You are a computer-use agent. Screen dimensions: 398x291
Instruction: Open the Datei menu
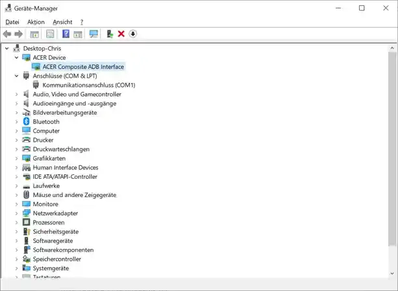click(12, 22)
